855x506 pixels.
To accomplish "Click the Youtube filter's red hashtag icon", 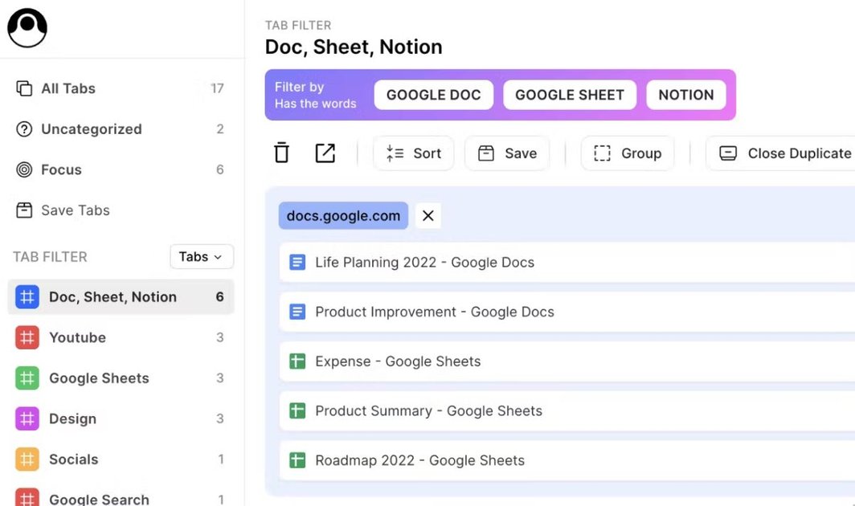I will click(27, 337).
